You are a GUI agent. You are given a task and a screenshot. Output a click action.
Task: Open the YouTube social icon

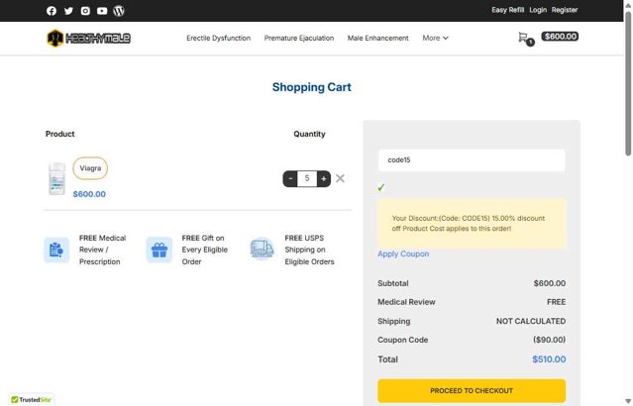coord(102,11)
